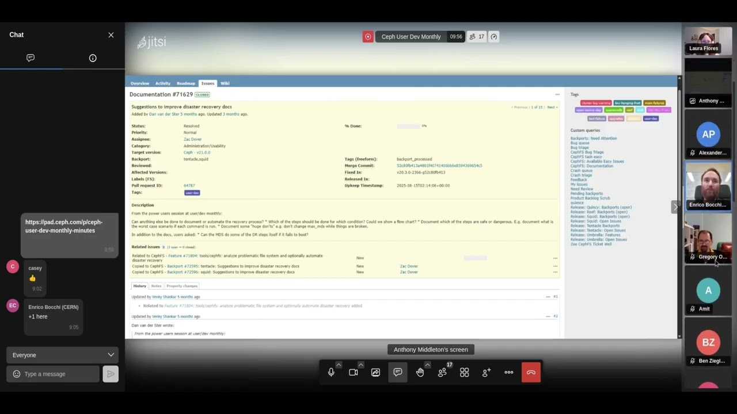Open video options arrow above the camera
The width and height of the screenshot is (737, 414).
(360, 365)
